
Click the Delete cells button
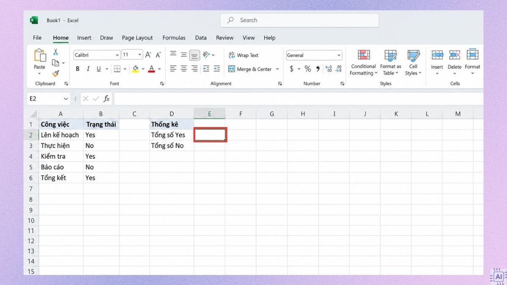click(x=455, y=62)
